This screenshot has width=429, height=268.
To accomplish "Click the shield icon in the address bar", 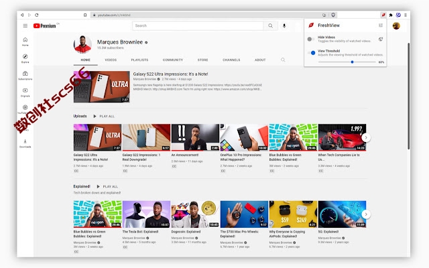I will tap(333, 15).
